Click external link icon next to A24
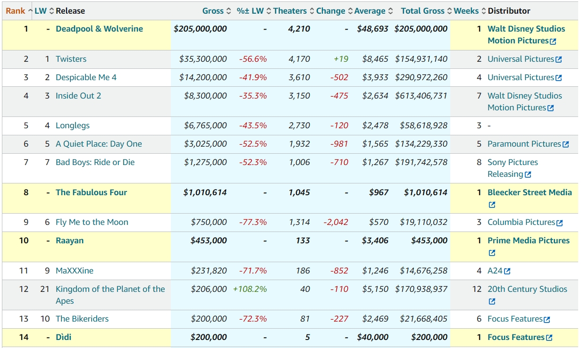This screenshot has width=581, height=348. [507, 271]
